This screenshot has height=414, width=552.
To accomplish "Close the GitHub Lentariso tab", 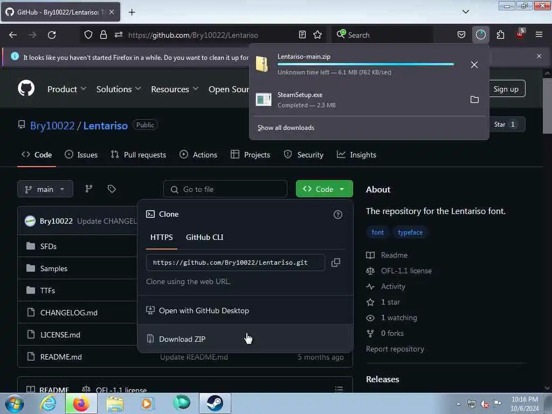I will click(112, 12).
